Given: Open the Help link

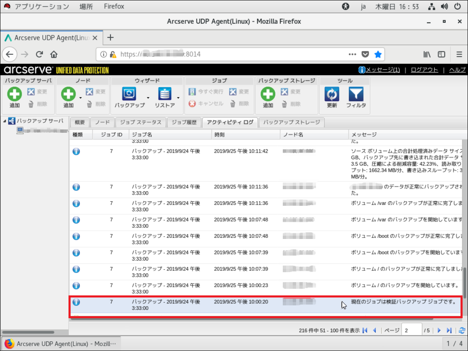Looking at the screenshot, I should click(457, 70).
